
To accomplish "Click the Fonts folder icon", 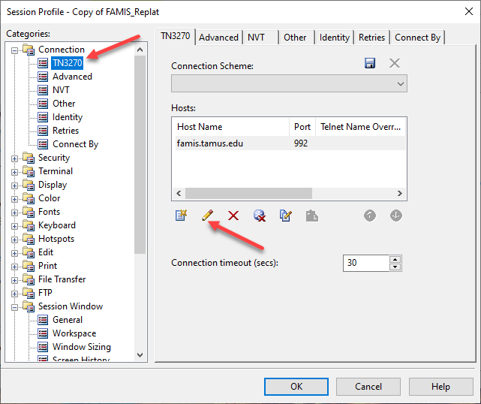I will coord(29,212).
